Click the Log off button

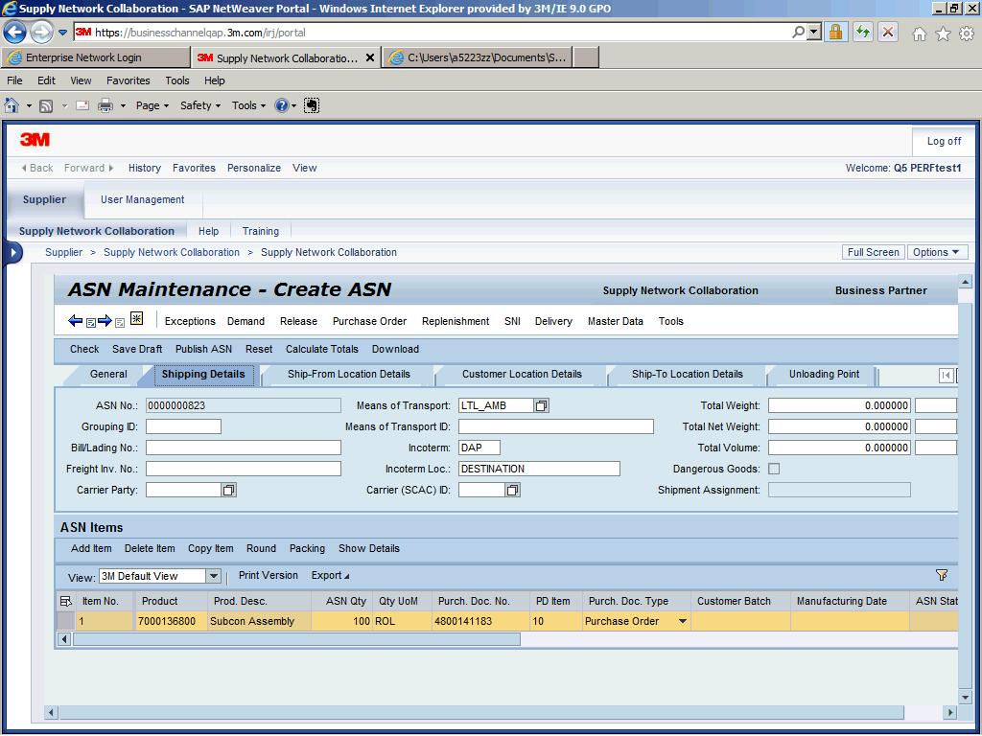[x=944, y=141]
